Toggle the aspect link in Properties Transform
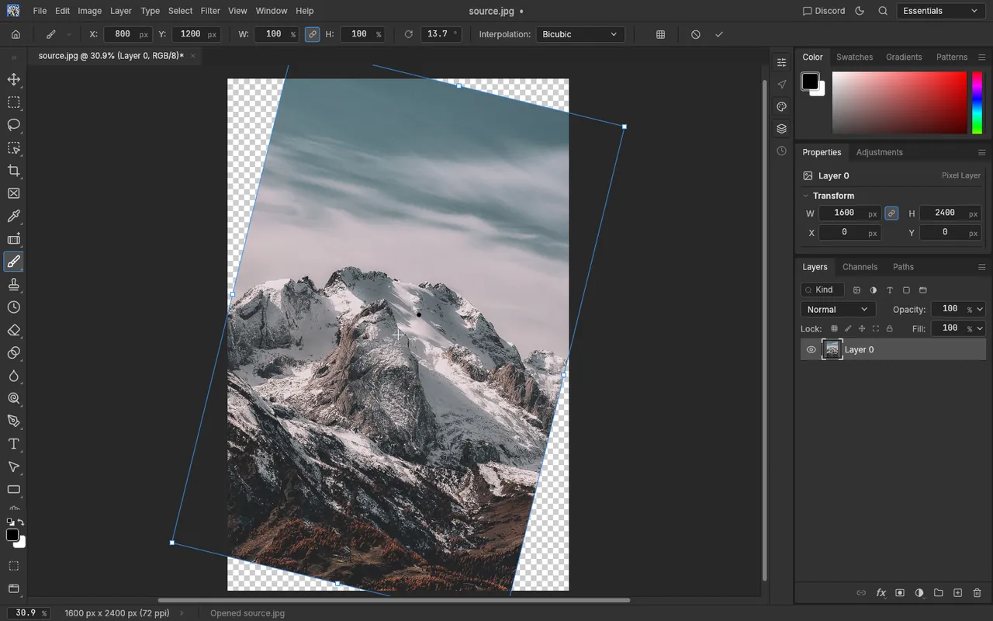Viewport: 993px width, 621px height. 891,213
